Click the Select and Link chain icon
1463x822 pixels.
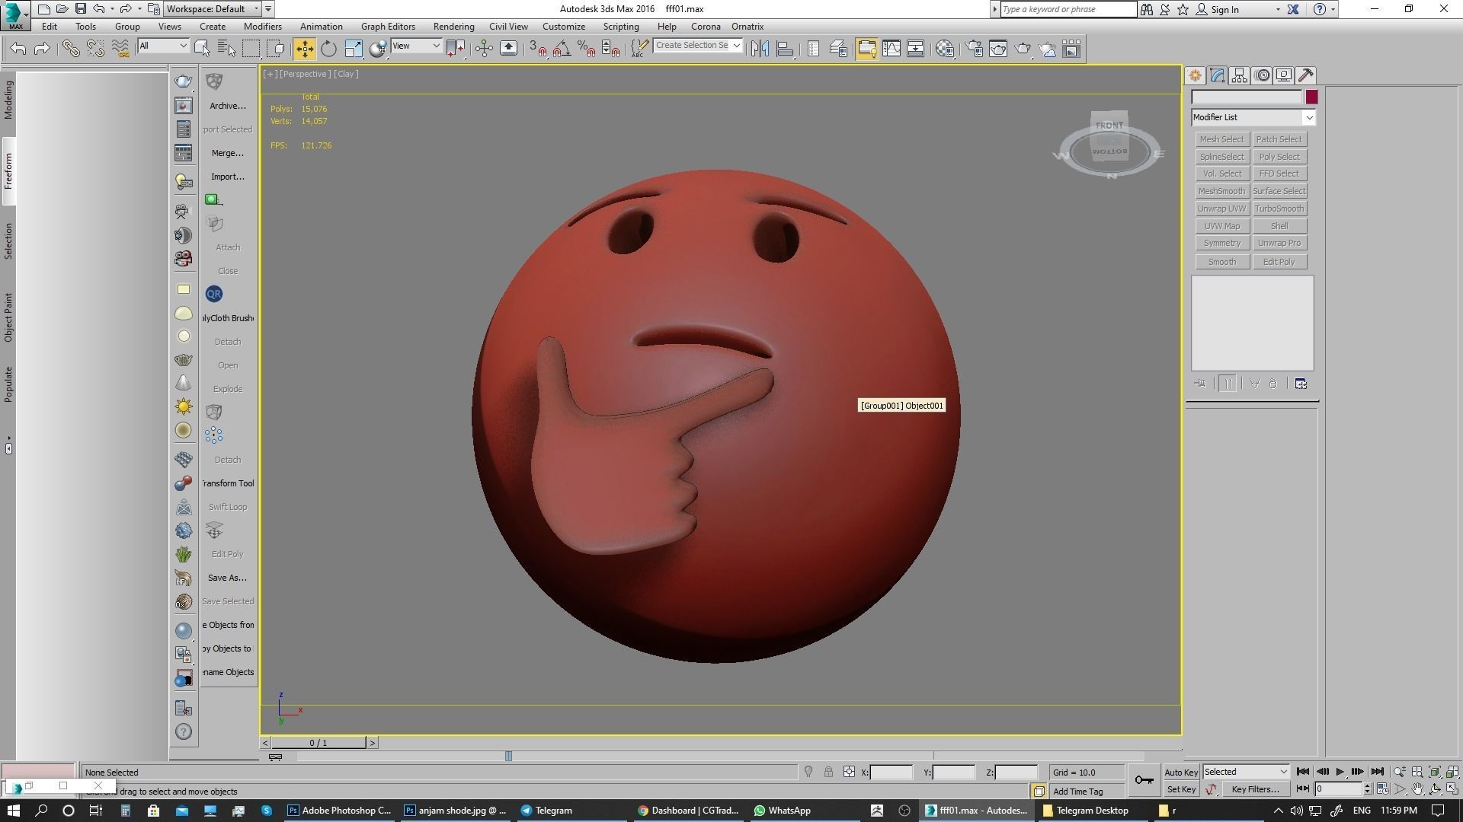point(70,49)
